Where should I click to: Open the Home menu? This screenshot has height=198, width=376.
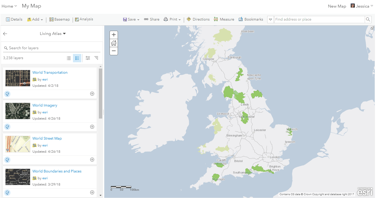coord(9,6)
